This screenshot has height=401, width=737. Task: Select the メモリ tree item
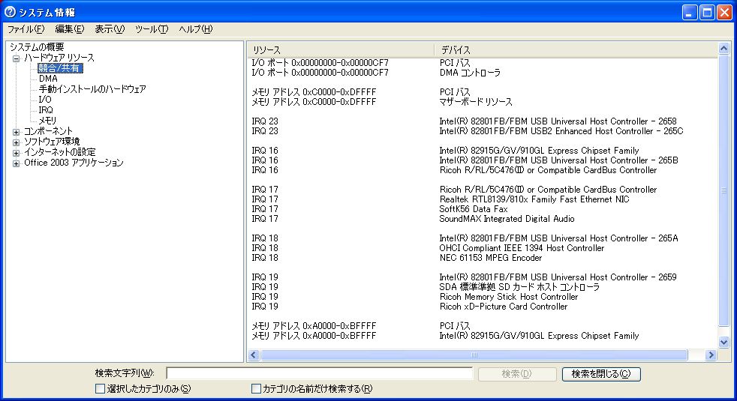(48, 121)
